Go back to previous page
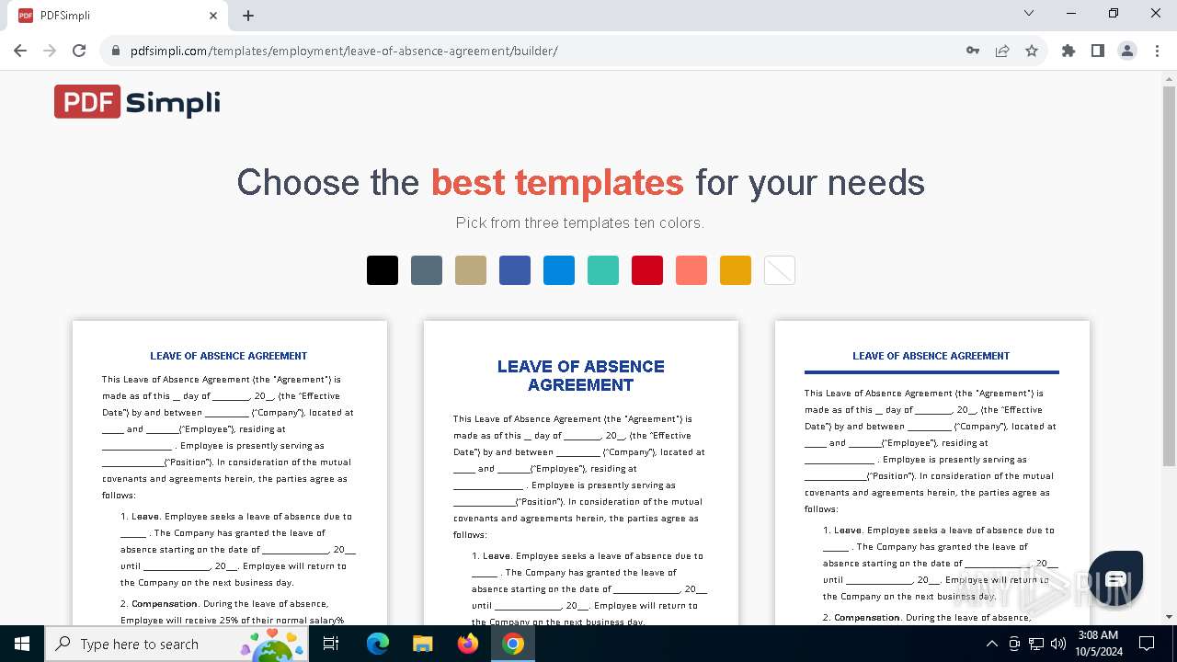 20,51
